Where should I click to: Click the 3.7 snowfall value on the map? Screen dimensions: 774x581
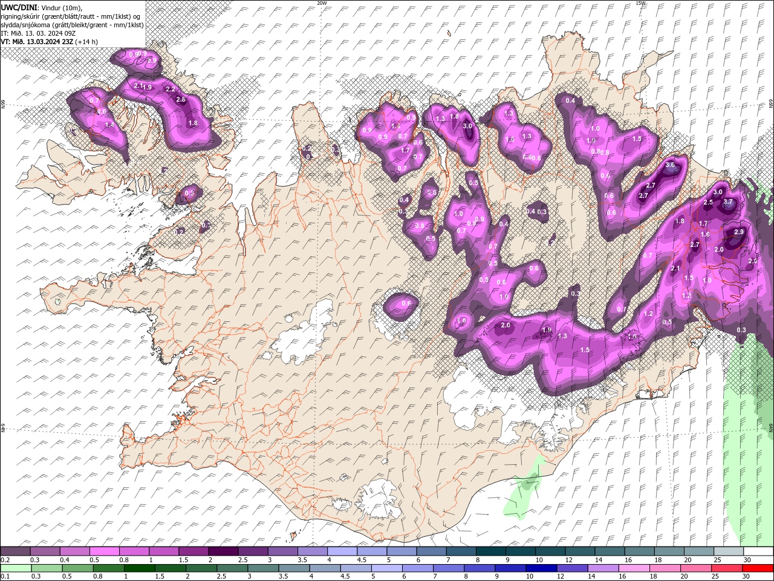point(728,202)
